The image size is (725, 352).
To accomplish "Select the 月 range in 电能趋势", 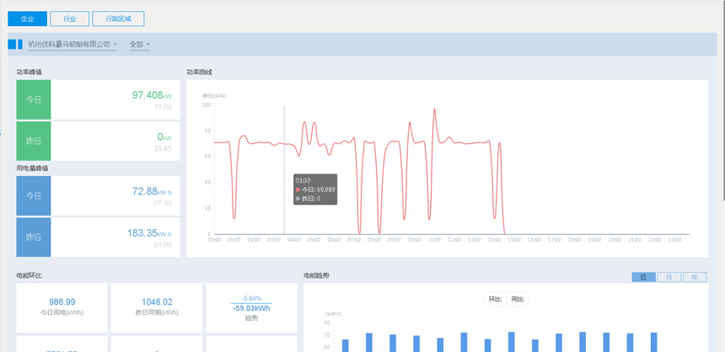I will click(669, 277).
